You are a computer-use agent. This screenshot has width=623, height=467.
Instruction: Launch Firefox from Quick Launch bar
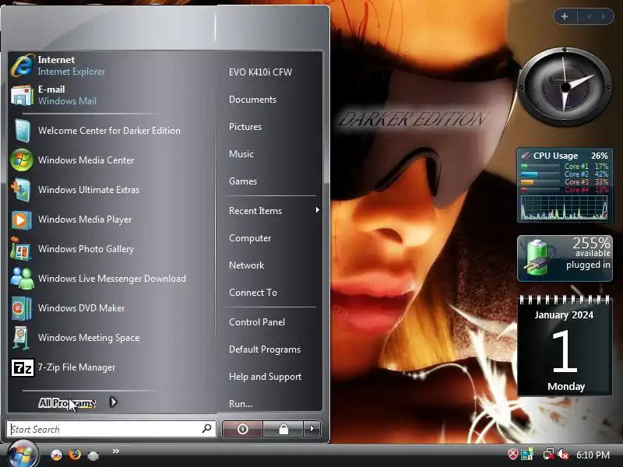tap(74, 455)
